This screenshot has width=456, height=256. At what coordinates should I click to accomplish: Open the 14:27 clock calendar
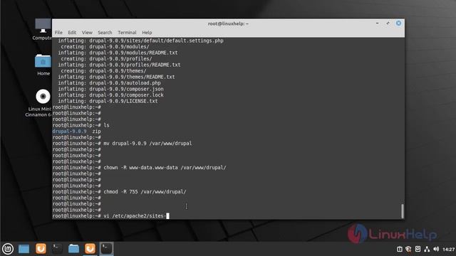[448, 249]
